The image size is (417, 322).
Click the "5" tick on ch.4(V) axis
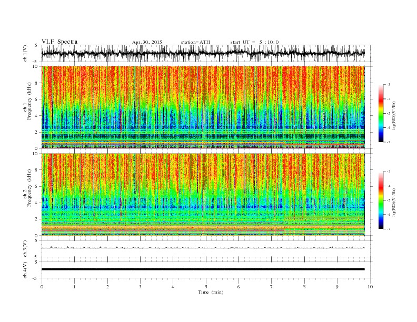(36, 262)
